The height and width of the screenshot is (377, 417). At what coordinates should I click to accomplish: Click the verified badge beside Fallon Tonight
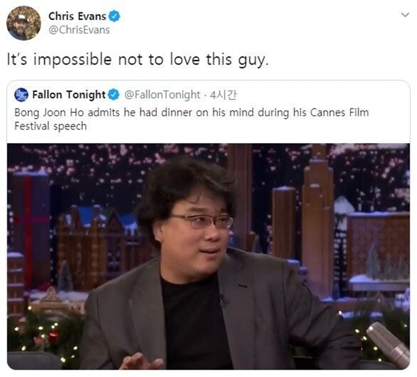coord(114,95)
